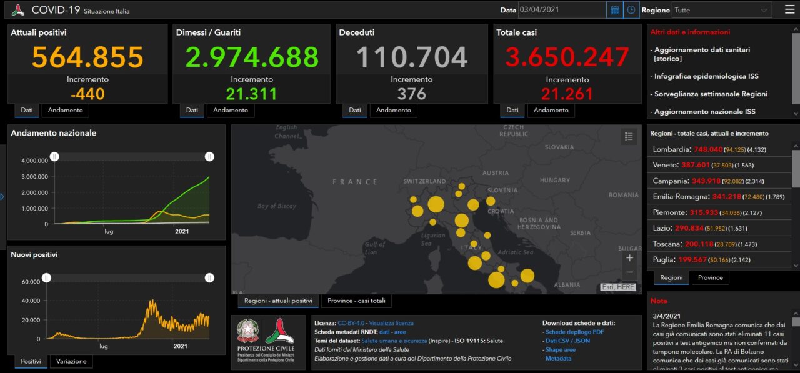Viewport: 800px width, 373px height.
Task: Show the map legend list icon
Action: coord(629,136)
